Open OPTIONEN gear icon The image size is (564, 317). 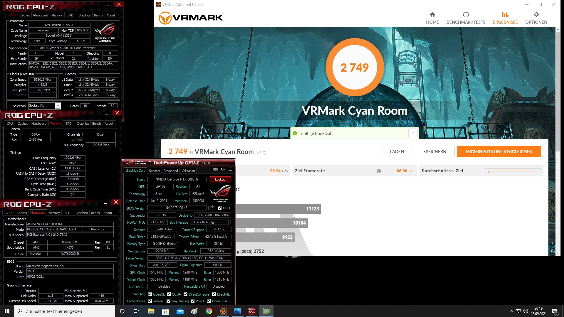(536, 14)
